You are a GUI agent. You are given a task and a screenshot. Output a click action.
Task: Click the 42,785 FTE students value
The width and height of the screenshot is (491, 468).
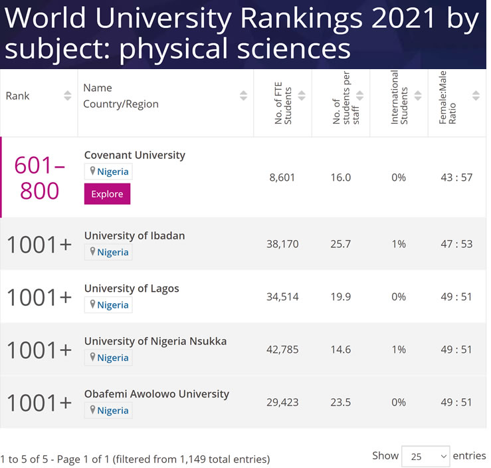tap(282, 350)
